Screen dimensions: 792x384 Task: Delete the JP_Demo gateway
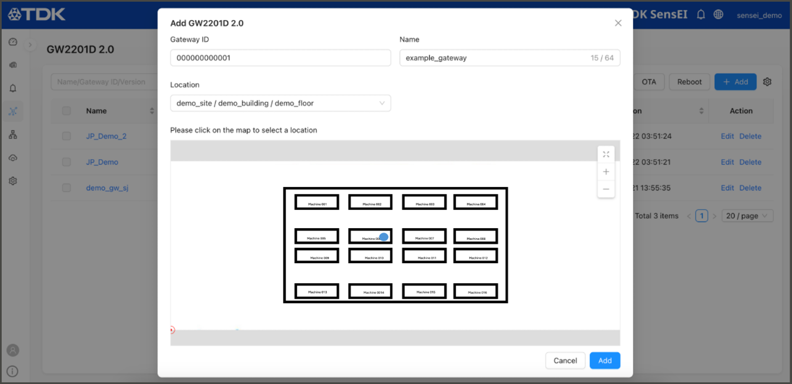[750, 162]
